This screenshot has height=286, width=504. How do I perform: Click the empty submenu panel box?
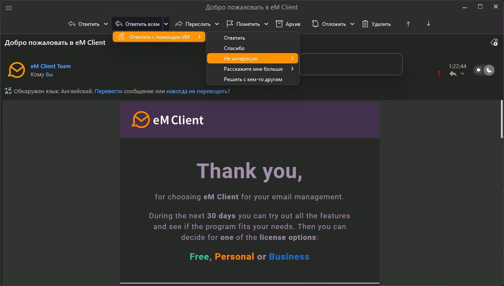351,64
